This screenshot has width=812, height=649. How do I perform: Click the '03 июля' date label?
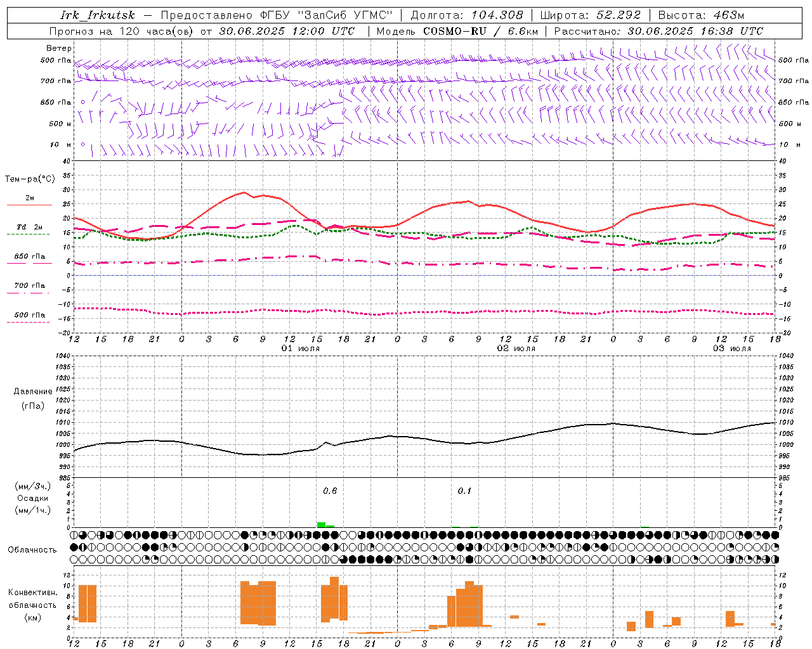coord(732,349)
